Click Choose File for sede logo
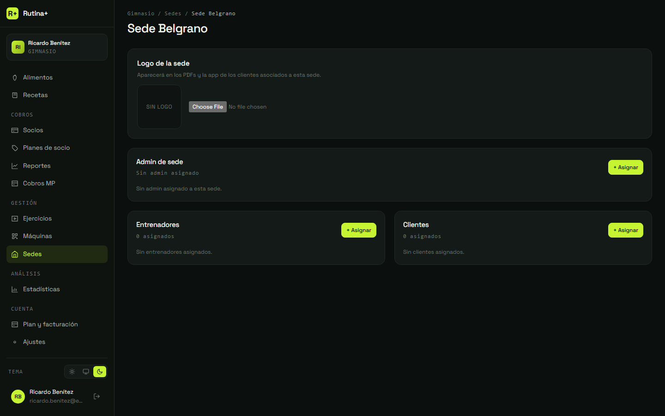This screenshot has width=665, height=416. (x=208, y=107)
